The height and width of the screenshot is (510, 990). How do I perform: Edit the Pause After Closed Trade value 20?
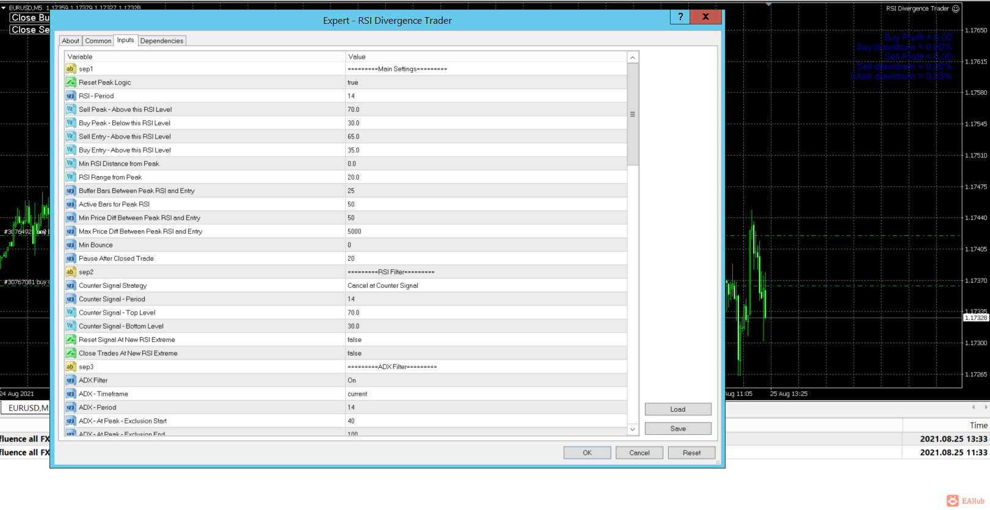pyautogui.click(x=486, y=258)
